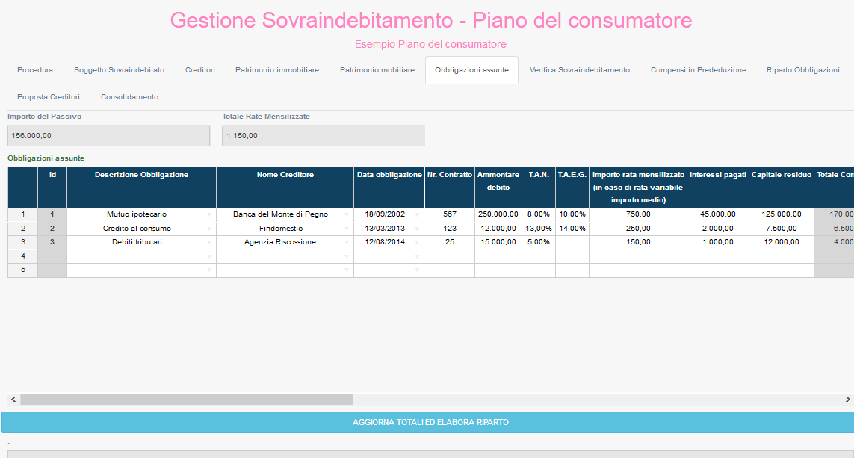Open the Soggetto Sovraindebitato tab
This screenshot has height=458, width=854.
[119, 70]
